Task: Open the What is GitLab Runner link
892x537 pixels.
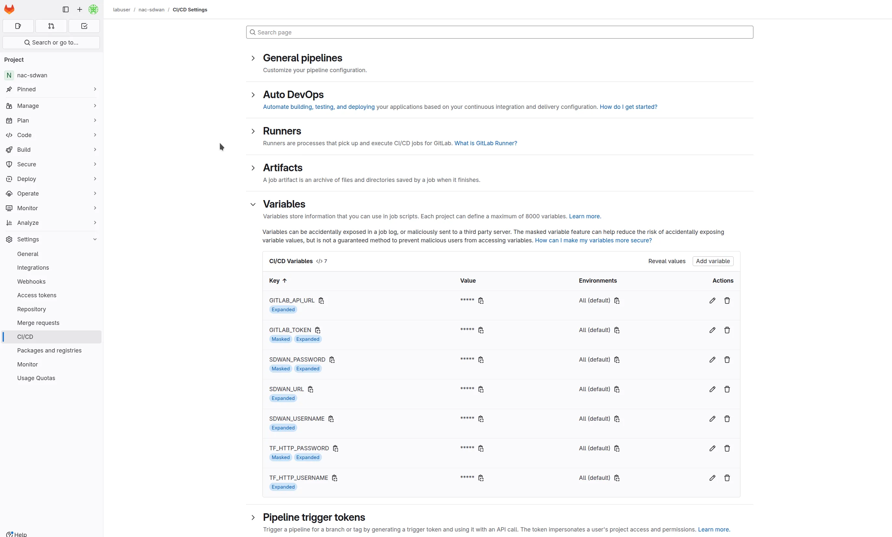Action: [485, 143]
